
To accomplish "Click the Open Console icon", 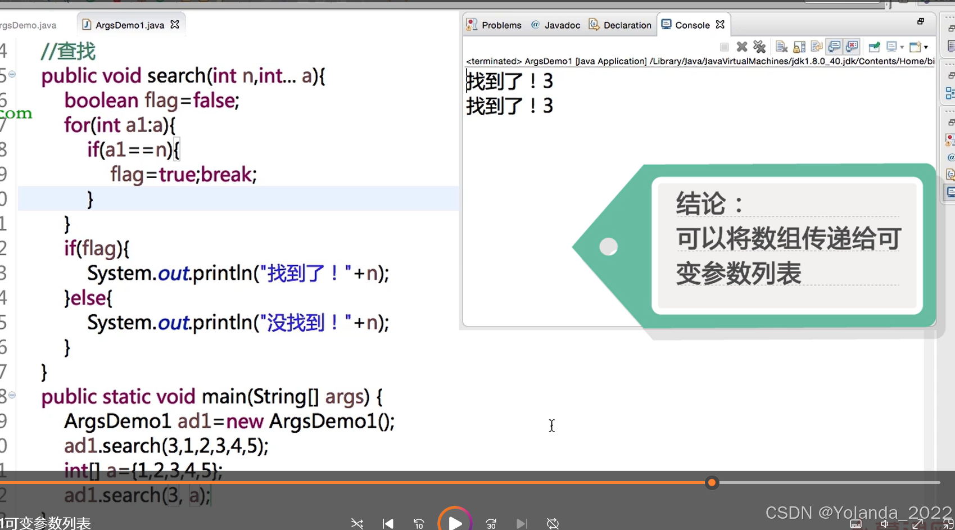I will (915, 47).
